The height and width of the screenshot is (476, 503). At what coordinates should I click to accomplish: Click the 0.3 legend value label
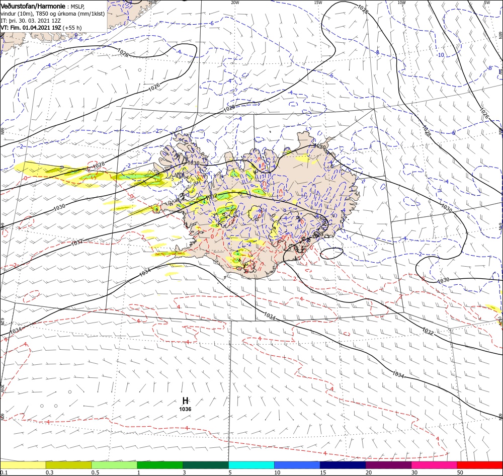tap(50, 472)
